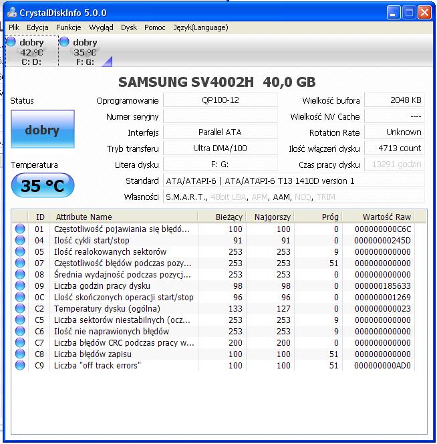The width and height of the screenshot is (437, 444).
Task: Select row Ilość cykli start/stop
Action: (x=214, y=241)
